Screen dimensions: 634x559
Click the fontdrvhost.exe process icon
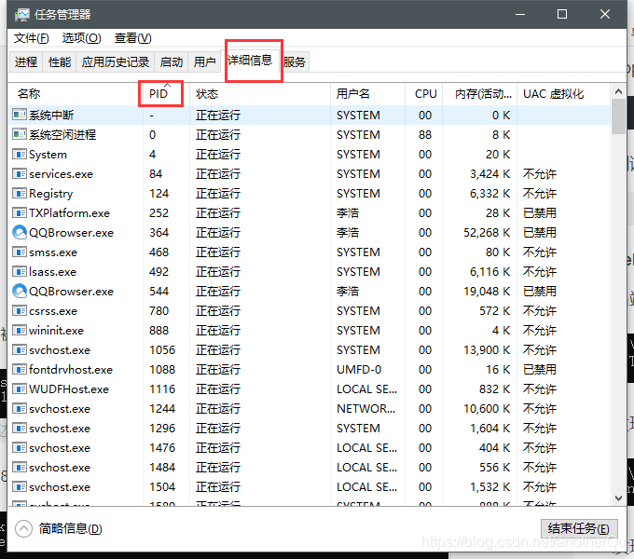20,369
